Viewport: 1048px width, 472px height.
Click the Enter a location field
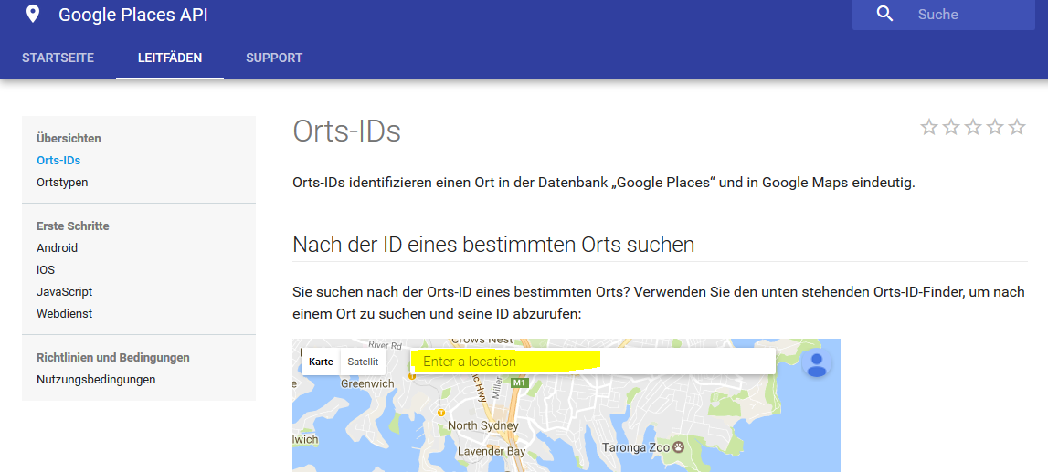[593, 362]
